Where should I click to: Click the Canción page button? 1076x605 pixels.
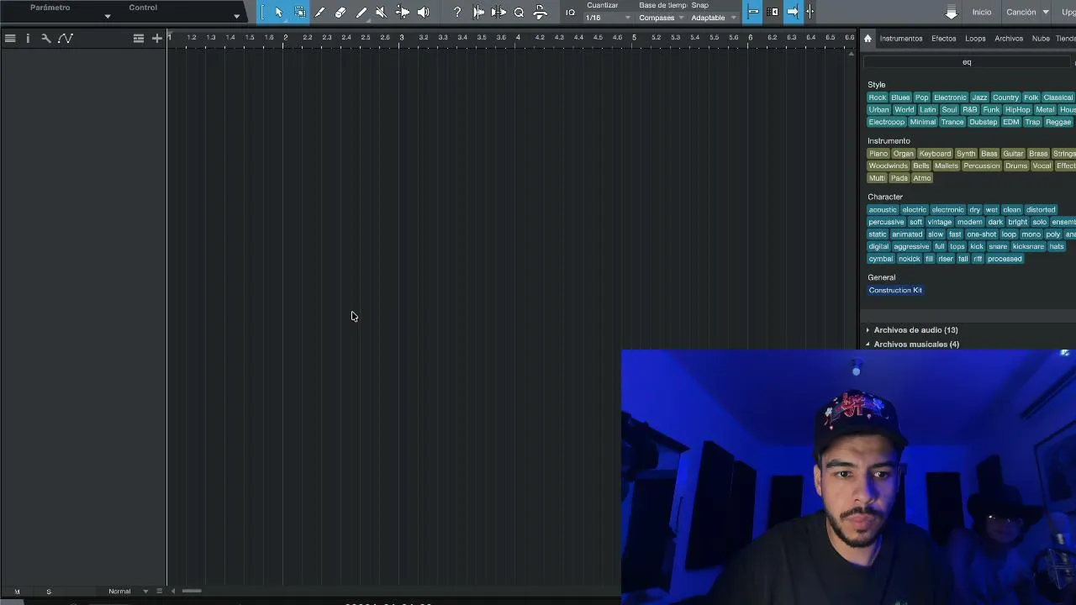click(x=1021, y=13)
